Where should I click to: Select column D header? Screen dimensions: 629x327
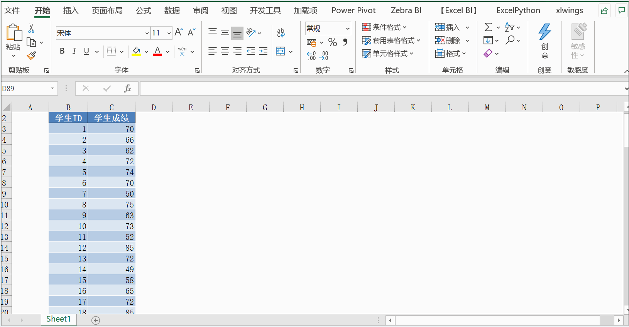(154, 107)
